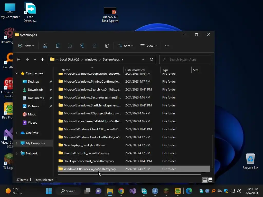
Task: Open the Recycle Bin on desktop
Action: point(250,161)
